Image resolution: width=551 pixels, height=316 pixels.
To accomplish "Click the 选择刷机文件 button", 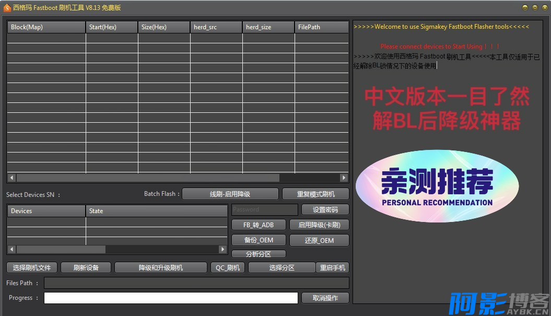I will (x=32, y=267).
